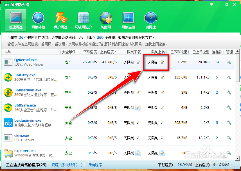Click the explorer.exe folder icon
This screenshot has height=171, width=241.
click(8, 153)
